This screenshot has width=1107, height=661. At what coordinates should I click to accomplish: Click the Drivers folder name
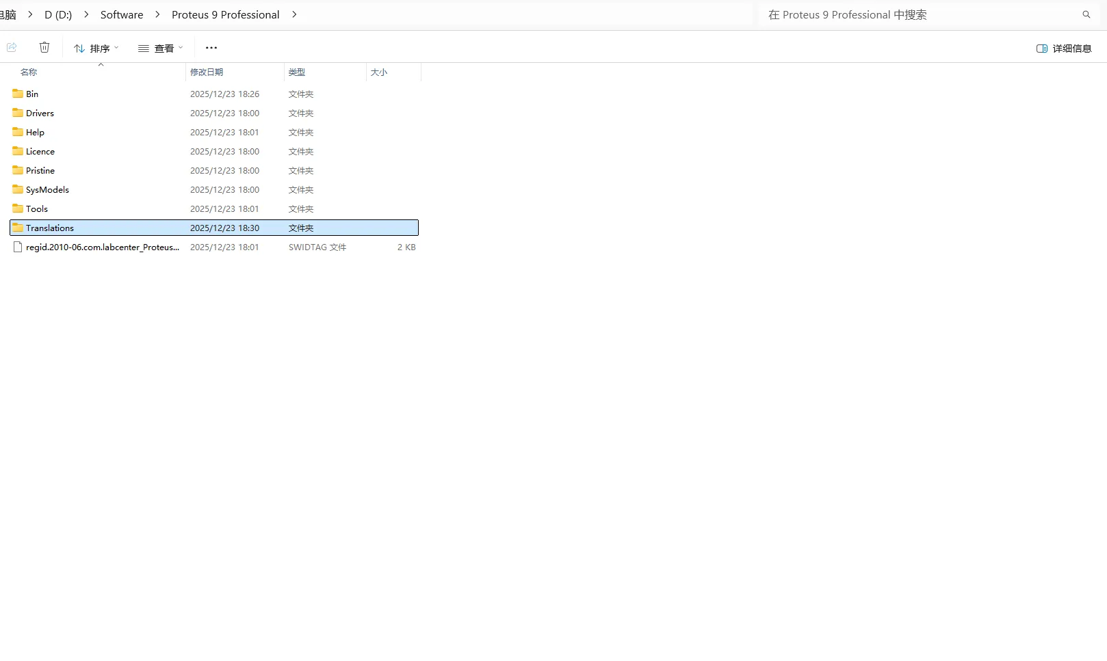(40, 113)
